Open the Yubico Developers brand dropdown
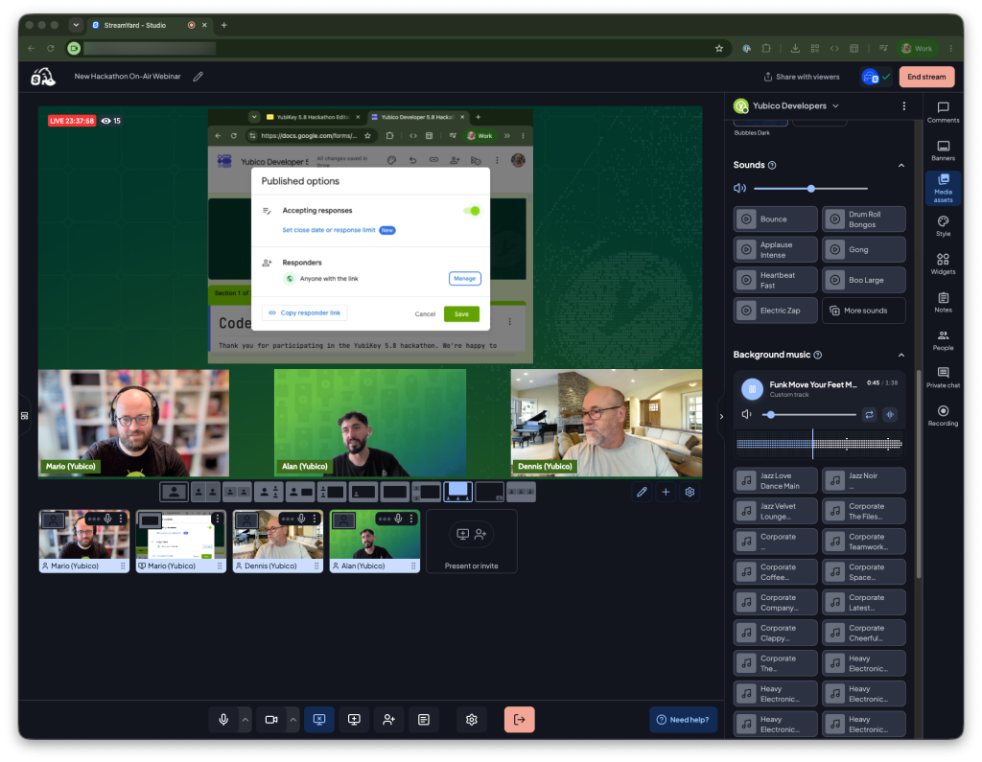982x762 pixels. [x=835, y=105]
